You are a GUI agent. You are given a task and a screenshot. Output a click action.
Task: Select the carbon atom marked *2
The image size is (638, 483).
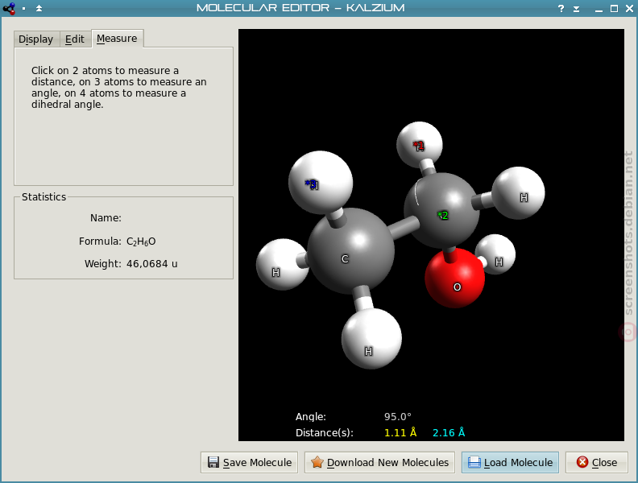click(442, 212)
